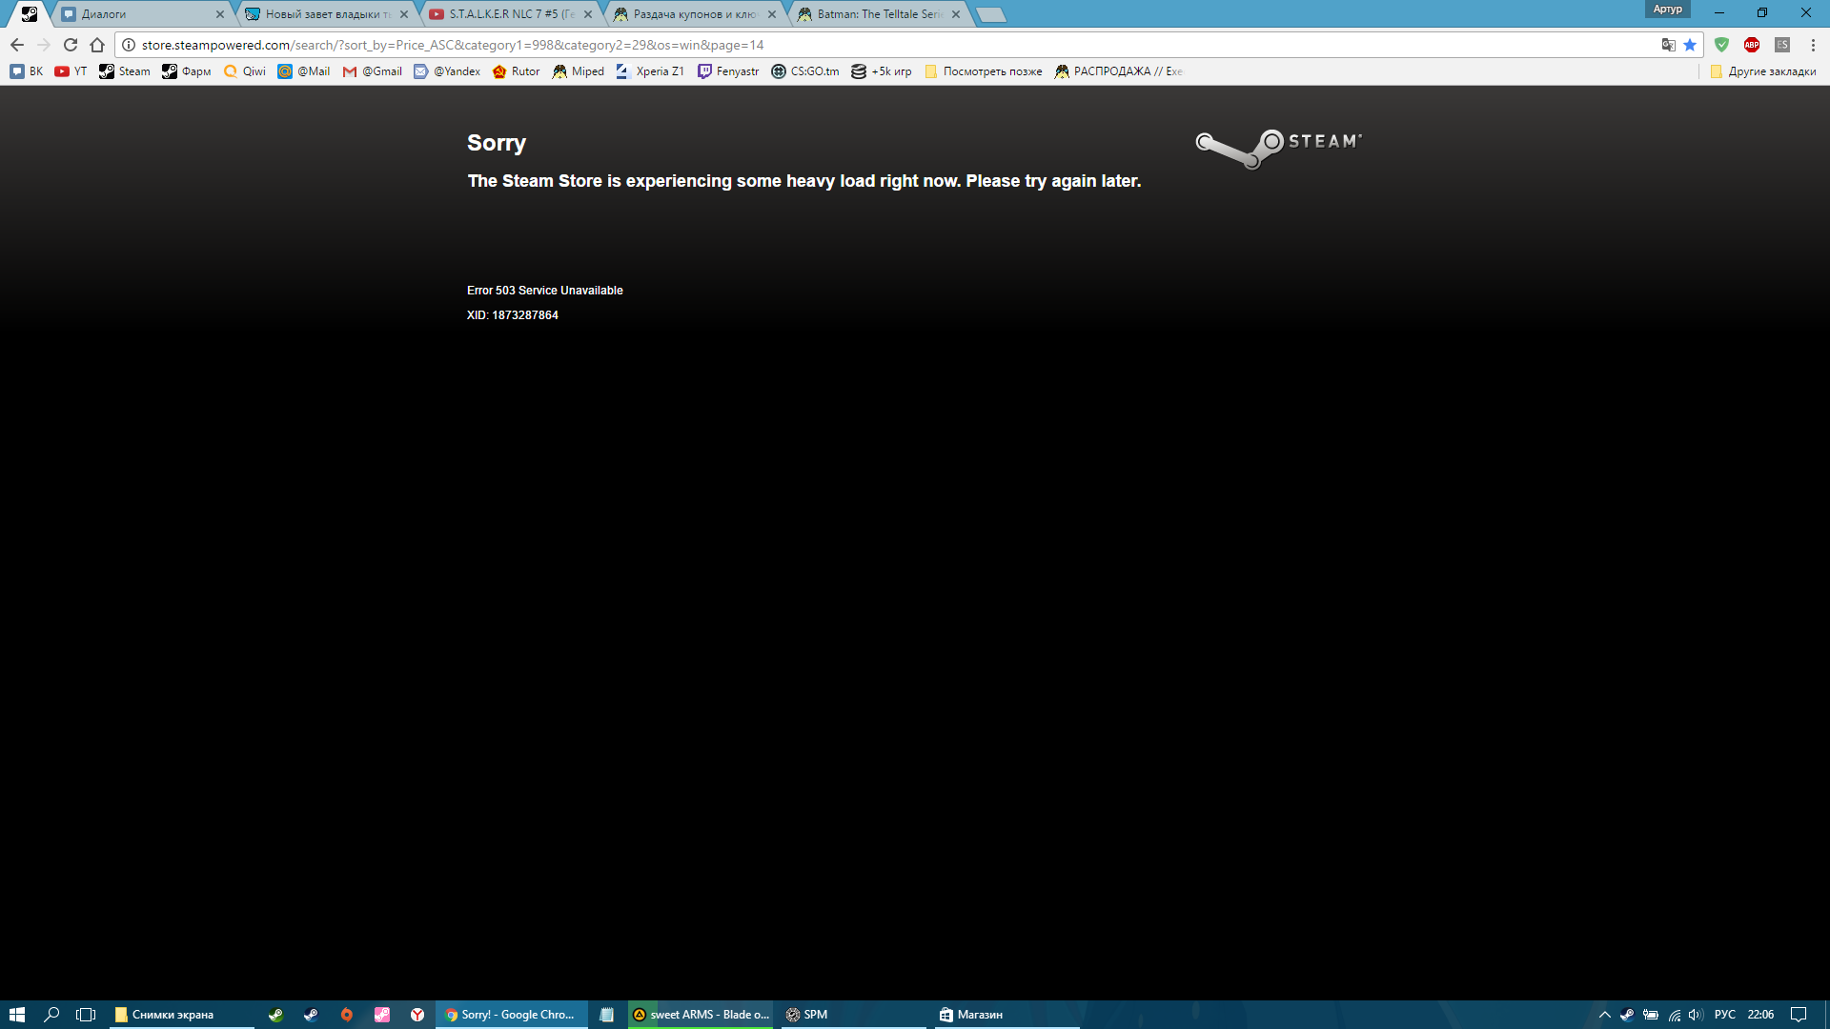Switch to the Диалоги tab
The width and height of the screenshot is (1830, 1029).
pyautogui.click(x=140, y=14)
